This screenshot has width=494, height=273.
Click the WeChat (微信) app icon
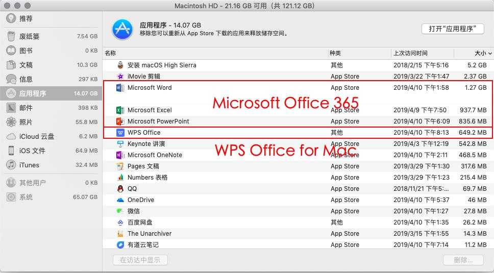[x=120, y=211]
